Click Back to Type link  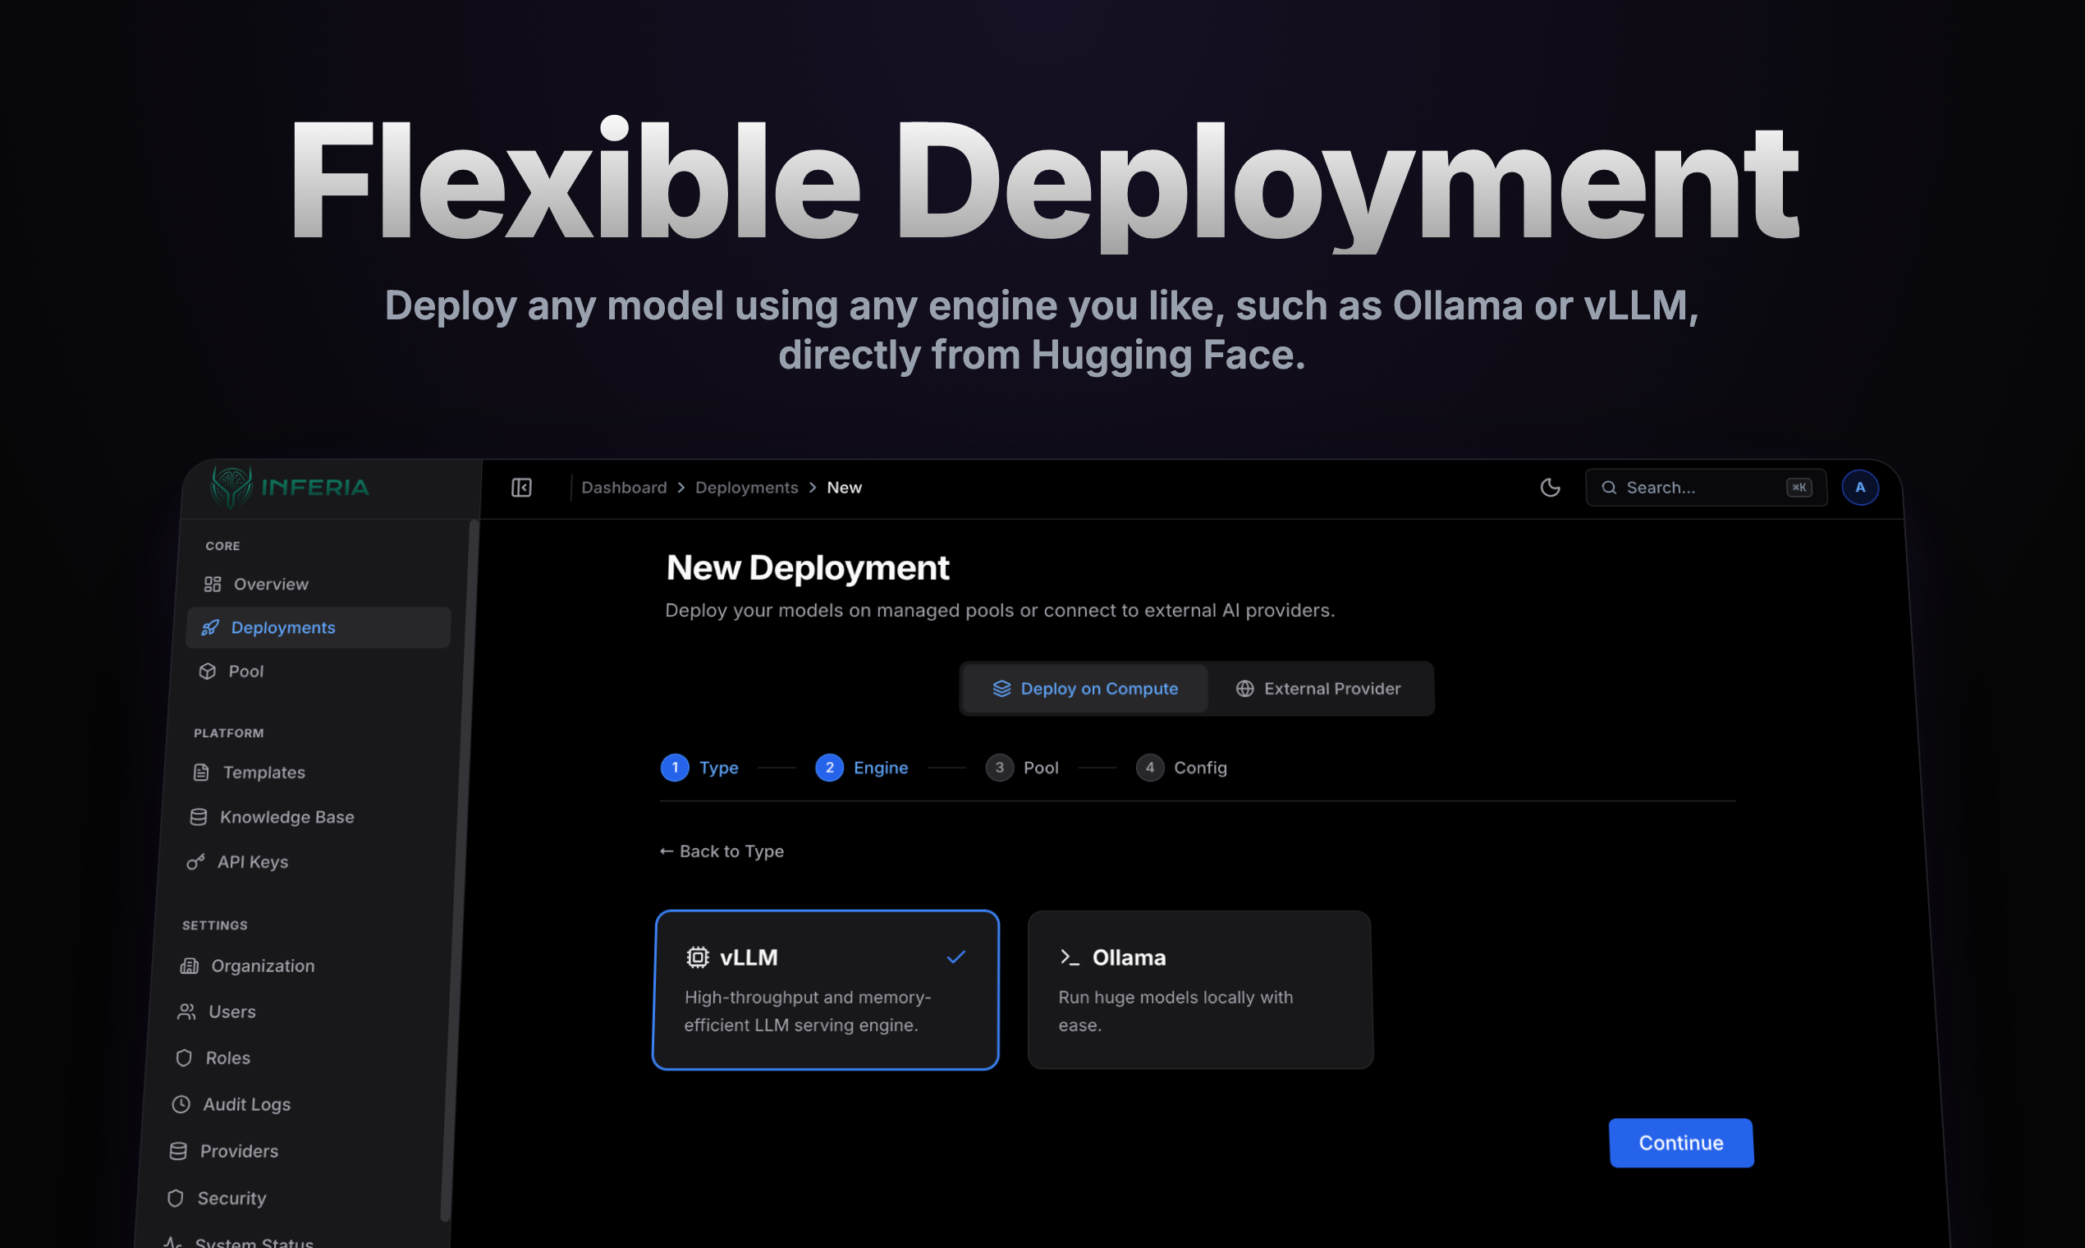[x=722, y=851]
